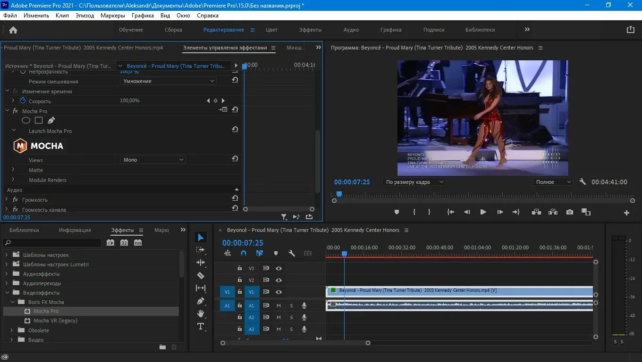Screen dimensions: 642x362
Task: Click the effects search input field
Action: pos(54,243)
